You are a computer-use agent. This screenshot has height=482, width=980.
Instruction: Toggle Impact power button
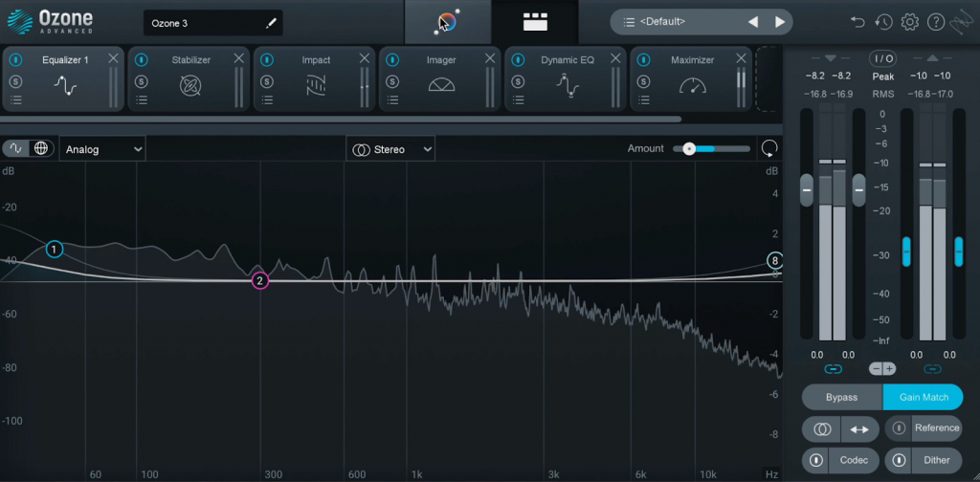click(x=268, y=60)
